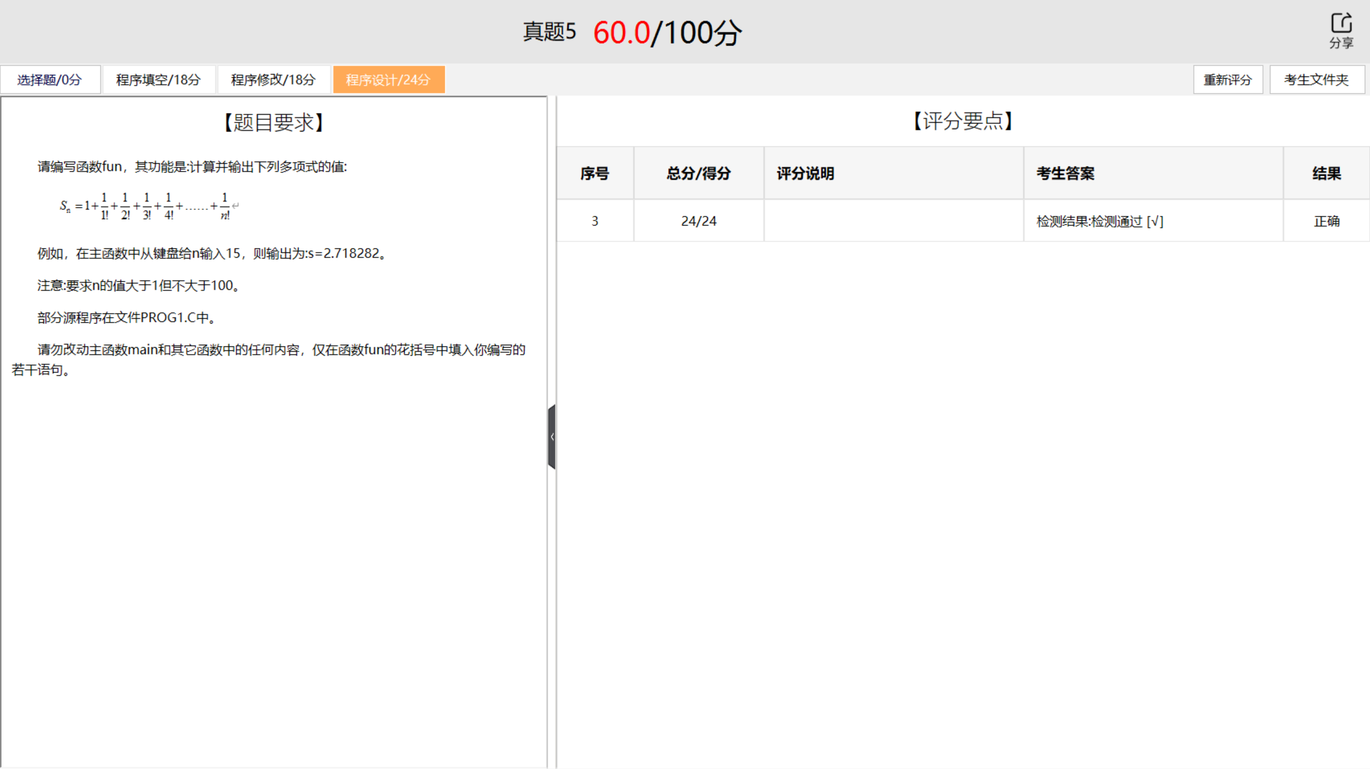This screenshot has width=1370, height=769.
Task: Click the PROG1.C file mention line
Action: [128, 318]
